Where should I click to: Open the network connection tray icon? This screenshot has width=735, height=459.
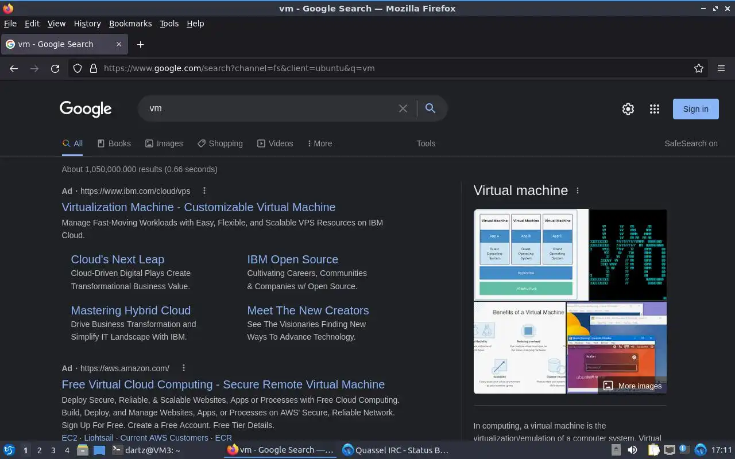[x=669, y=450]
